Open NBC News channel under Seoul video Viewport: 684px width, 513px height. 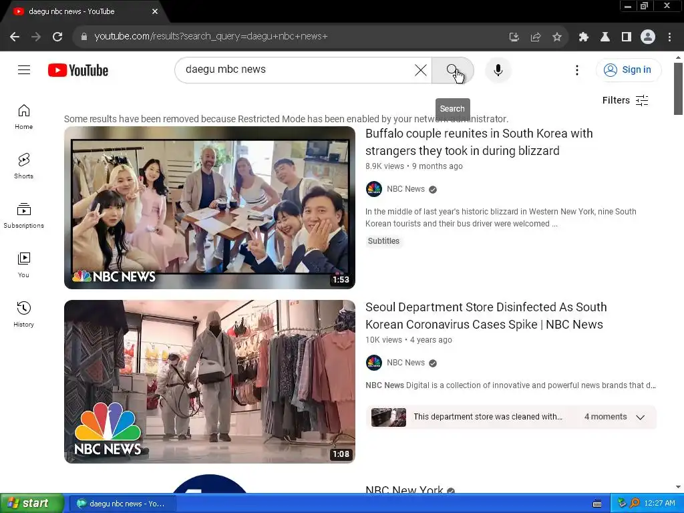(405, 363)
